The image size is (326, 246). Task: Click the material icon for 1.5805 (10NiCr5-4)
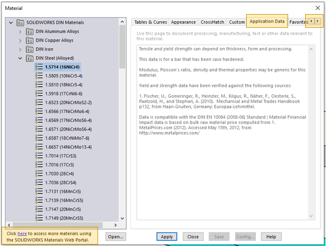point(39,76)
